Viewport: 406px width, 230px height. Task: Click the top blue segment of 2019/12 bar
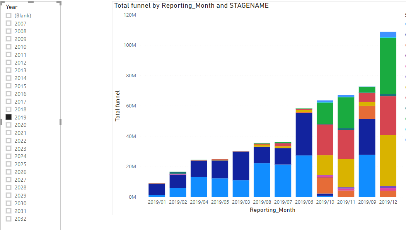tap(388, 34)
